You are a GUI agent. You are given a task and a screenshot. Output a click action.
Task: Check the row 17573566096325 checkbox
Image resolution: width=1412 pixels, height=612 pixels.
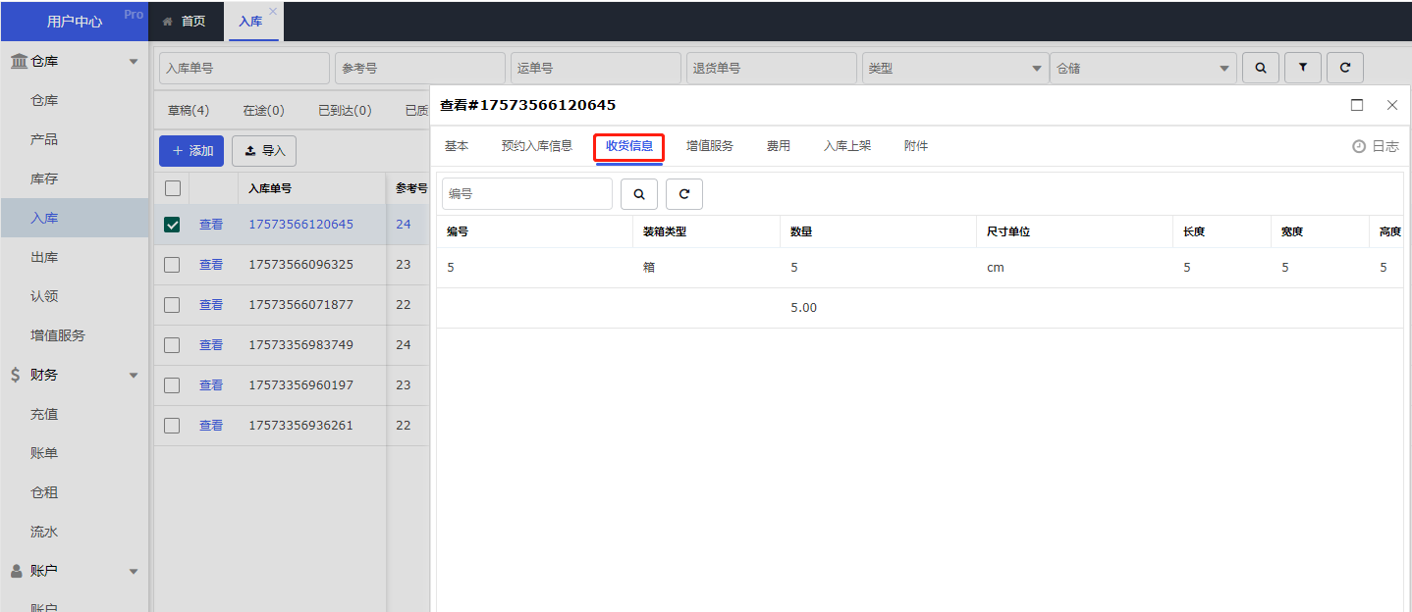(x=172, y=265)
